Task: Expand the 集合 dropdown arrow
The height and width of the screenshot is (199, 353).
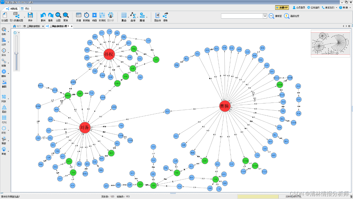Action: point(128,17)
